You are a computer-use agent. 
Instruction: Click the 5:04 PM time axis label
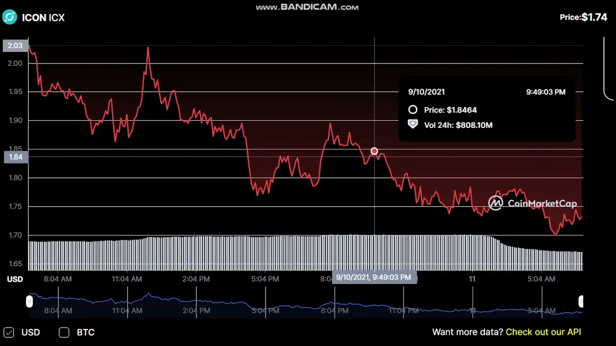[x=265, y=279]
